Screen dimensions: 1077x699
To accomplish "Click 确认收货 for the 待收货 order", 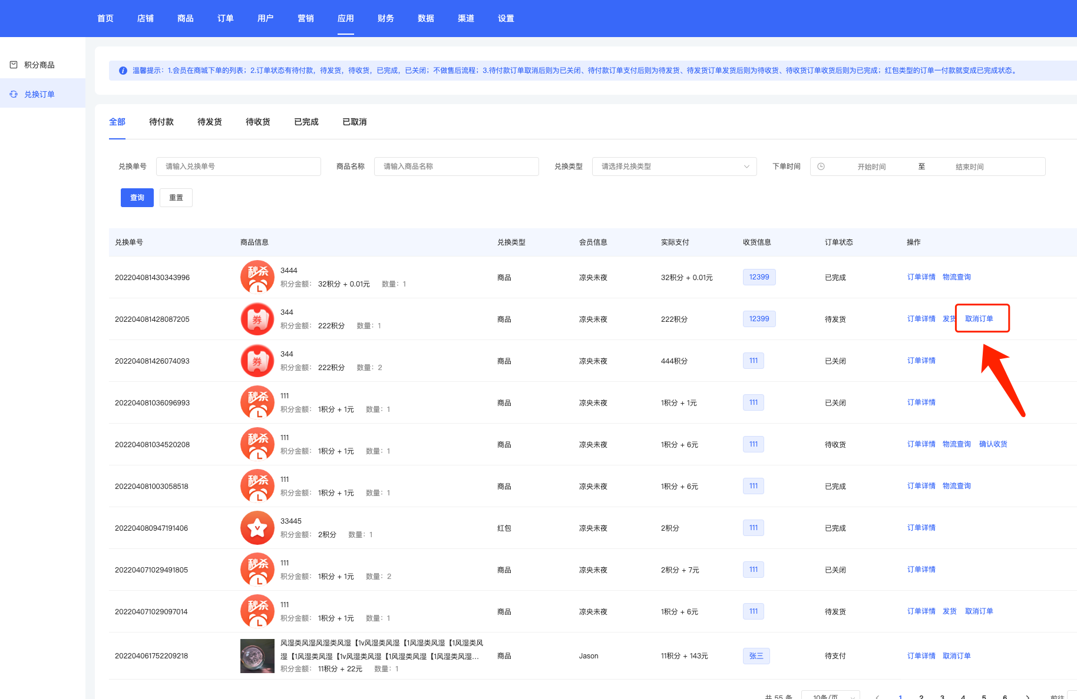I will 993,444.
